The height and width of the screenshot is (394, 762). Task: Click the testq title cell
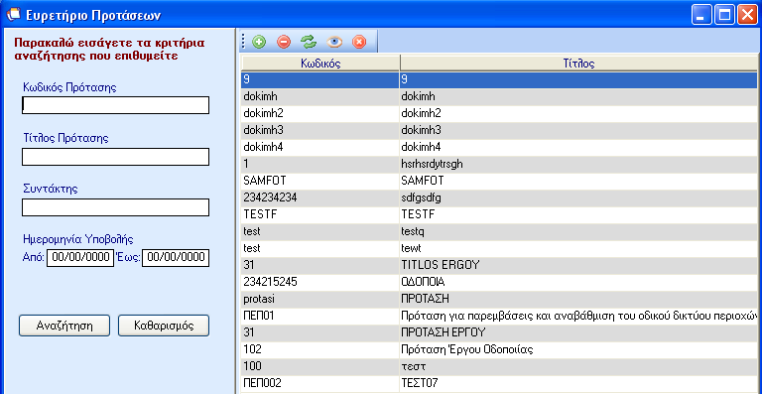tap(578, 232)
